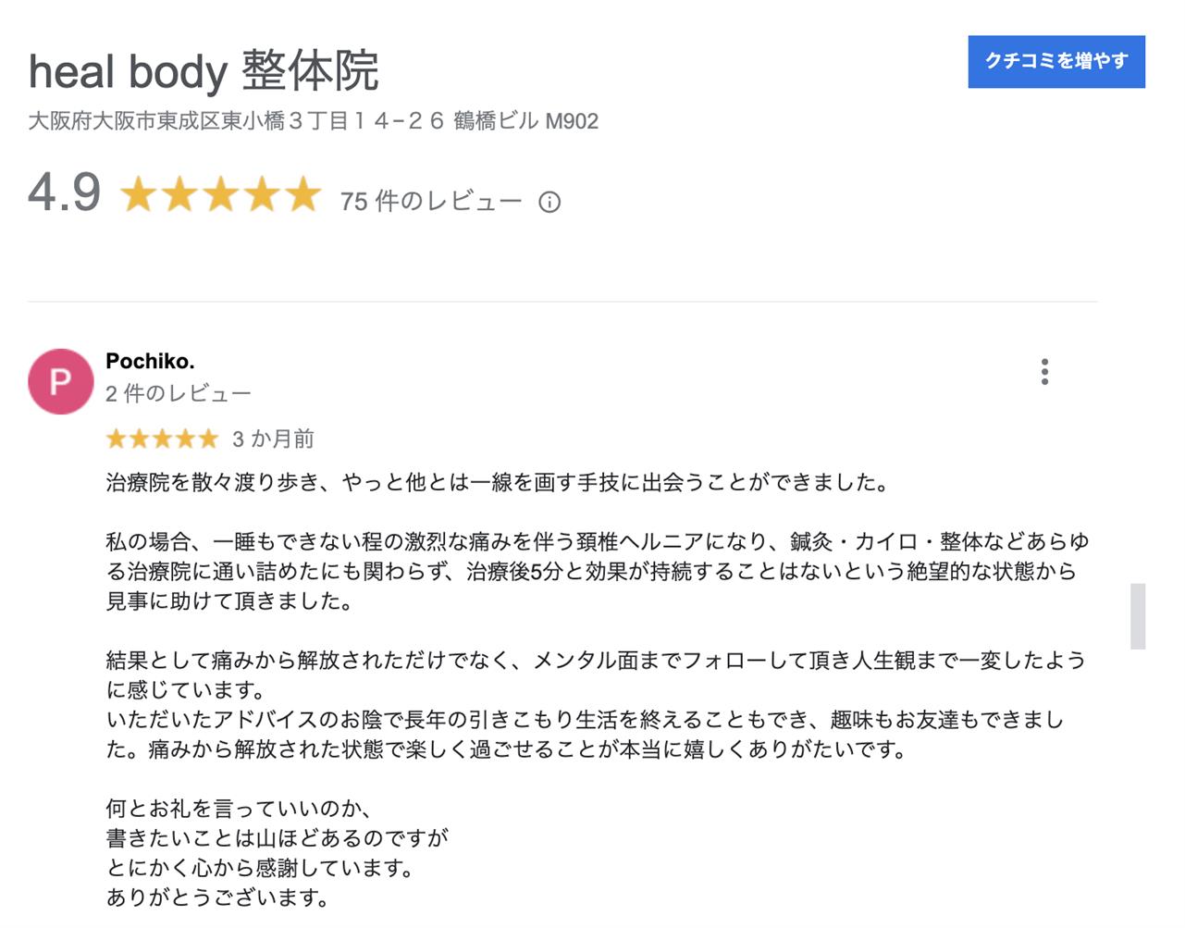Click the closing line ありがとうございます
The image size is (1185, 928).
(217, 897)
